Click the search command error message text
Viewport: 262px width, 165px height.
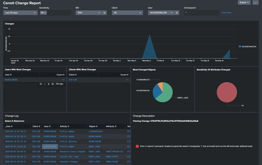[196, 146]
